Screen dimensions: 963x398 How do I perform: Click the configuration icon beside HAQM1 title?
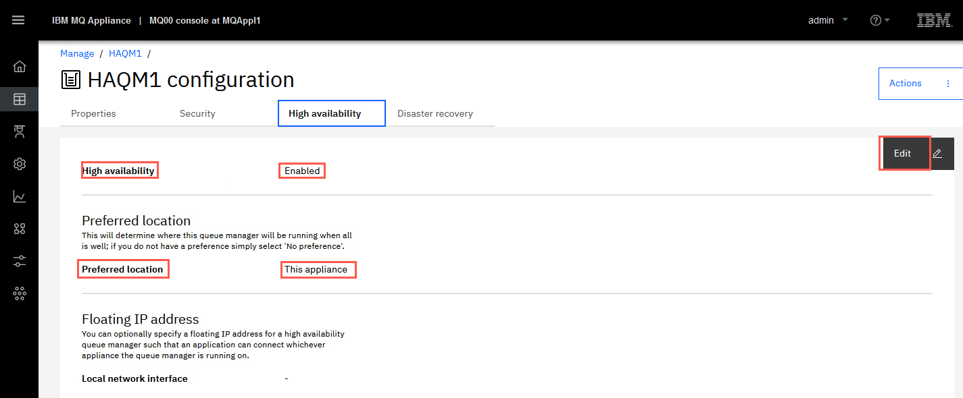pyautogui.click(x=70, y=80)
